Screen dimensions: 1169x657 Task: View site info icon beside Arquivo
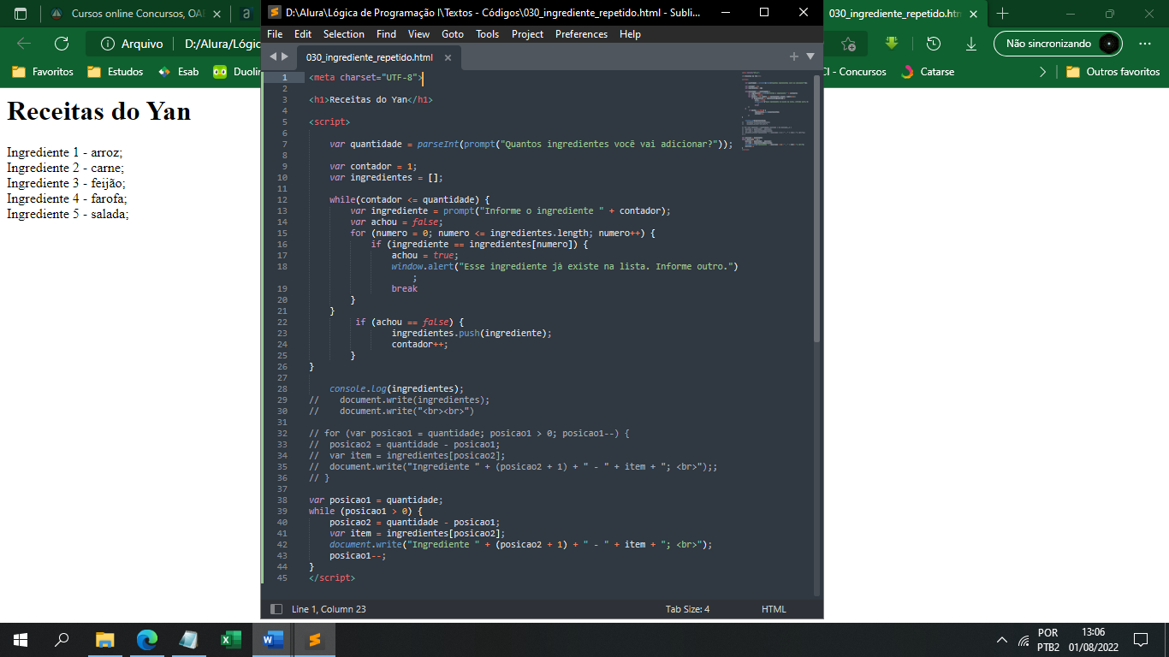click(x=108, y=44)
